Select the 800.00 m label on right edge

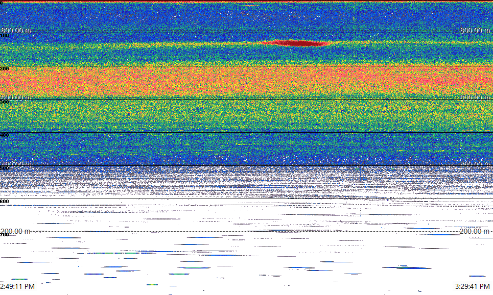(x=475, y=30)
